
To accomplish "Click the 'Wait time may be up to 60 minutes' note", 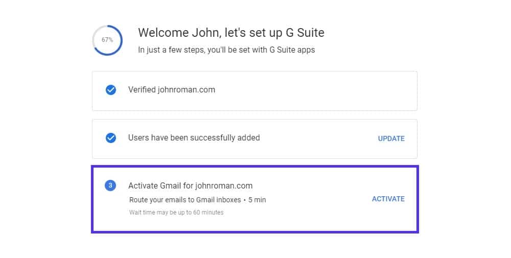I will (x=176, y=212).
